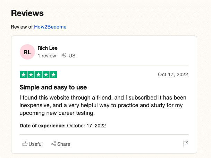Open the "Simple and easy to use" review title
211x158 pixels.
point(53,87)
